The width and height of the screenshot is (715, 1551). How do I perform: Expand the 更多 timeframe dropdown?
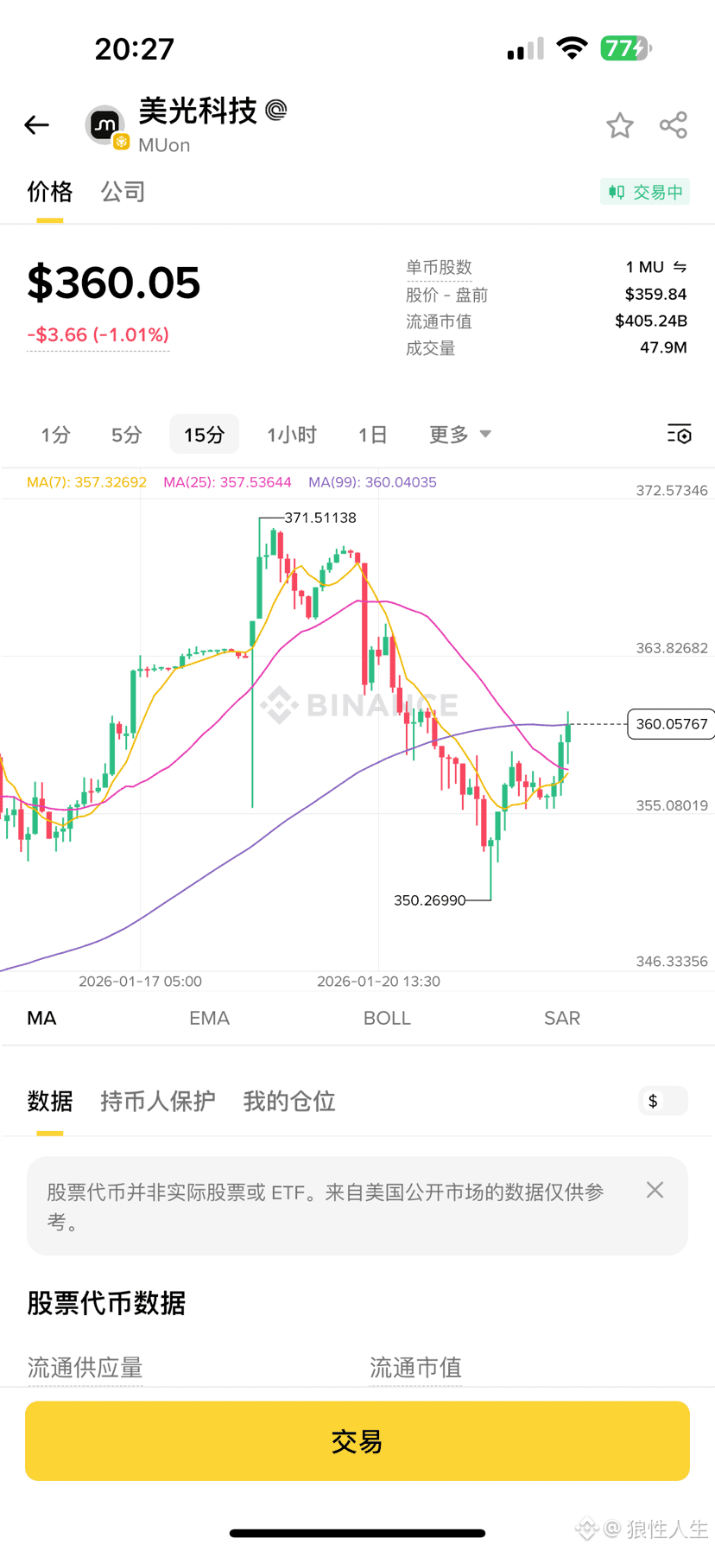pos(460,435)
